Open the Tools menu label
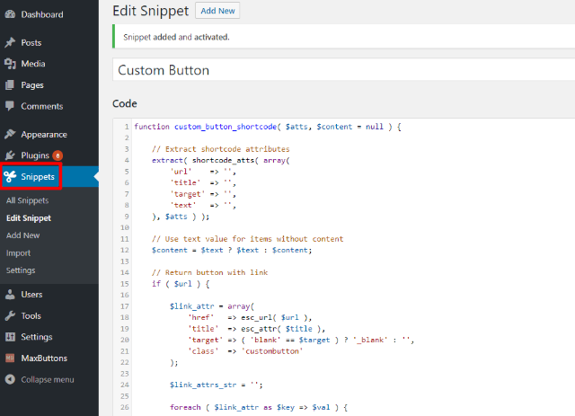This screenshot has width=575, height=416. pyautogui.click(x=31, y=316)
